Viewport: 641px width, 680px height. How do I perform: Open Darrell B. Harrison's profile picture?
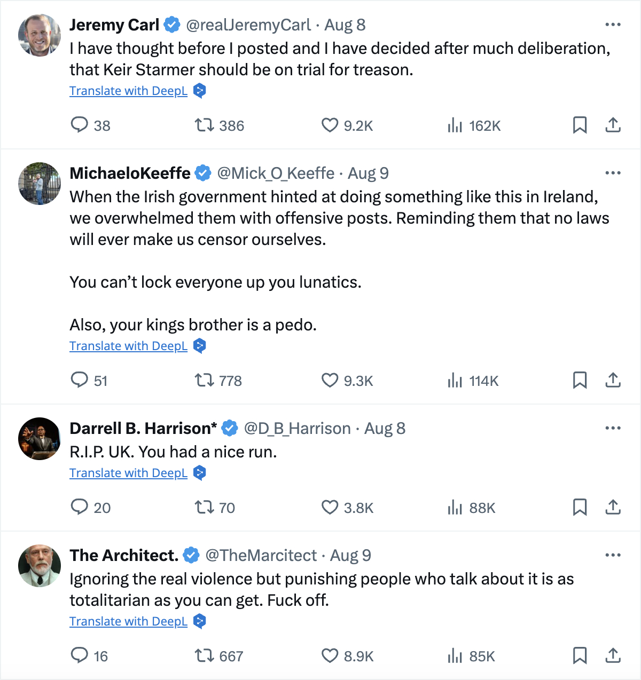(40, 439)
